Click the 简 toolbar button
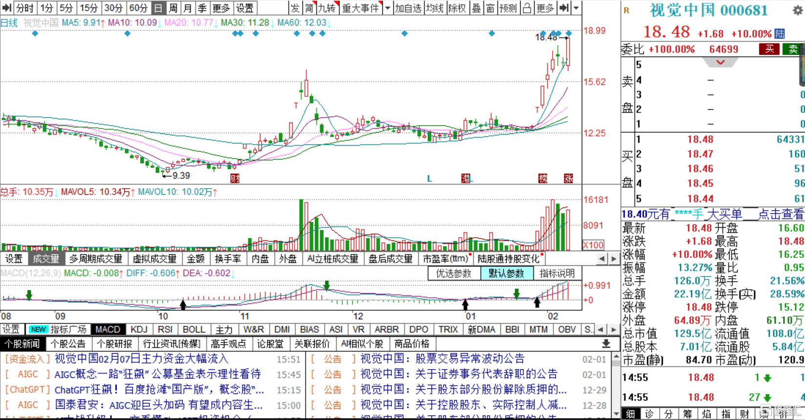Viewport: 805px width, 420px height. [x=309, y=8]
